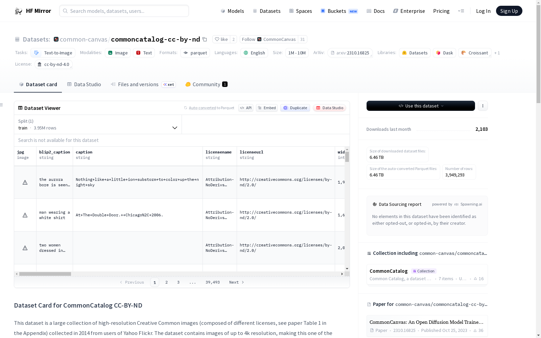Open the navigation overflow menu icon
541x338 pixels.
(x=461, y=11)
